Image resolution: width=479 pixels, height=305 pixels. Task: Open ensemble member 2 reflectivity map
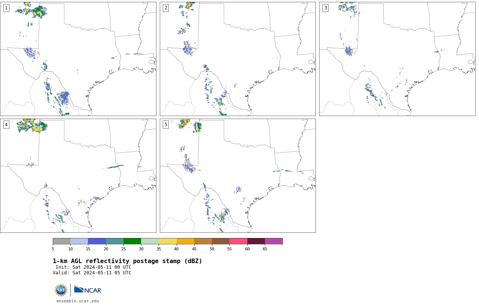238,59
